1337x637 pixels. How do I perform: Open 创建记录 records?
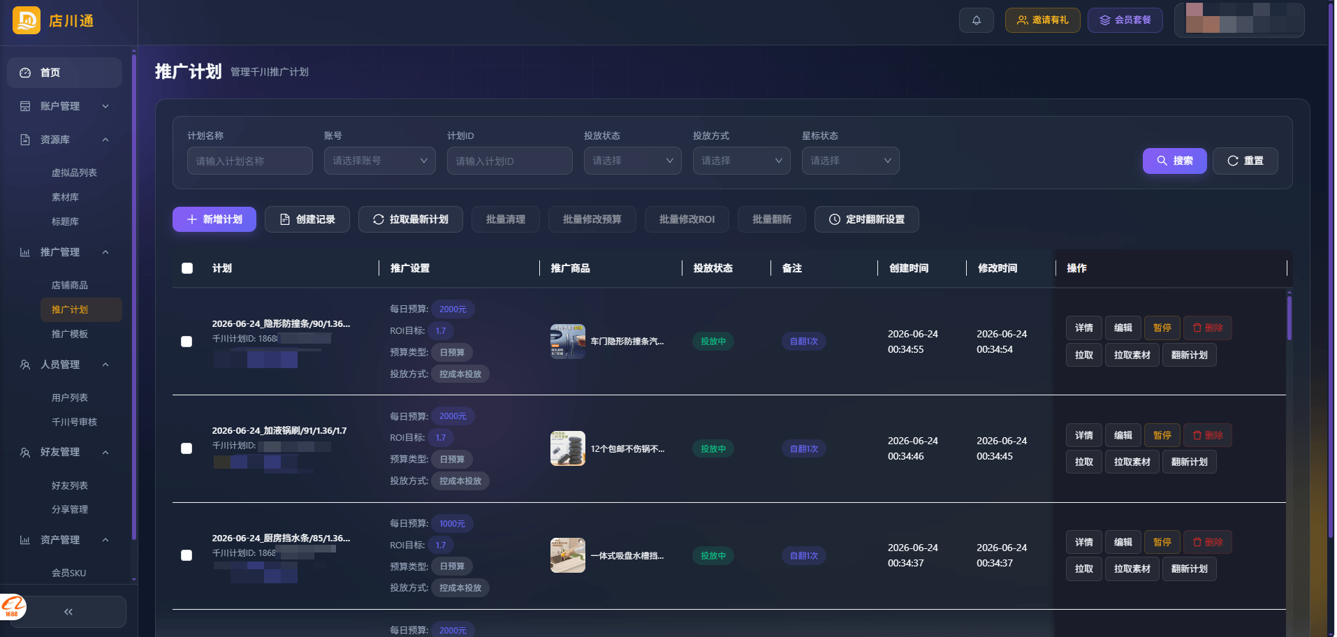pyautogui.click(x=307, y=219)
